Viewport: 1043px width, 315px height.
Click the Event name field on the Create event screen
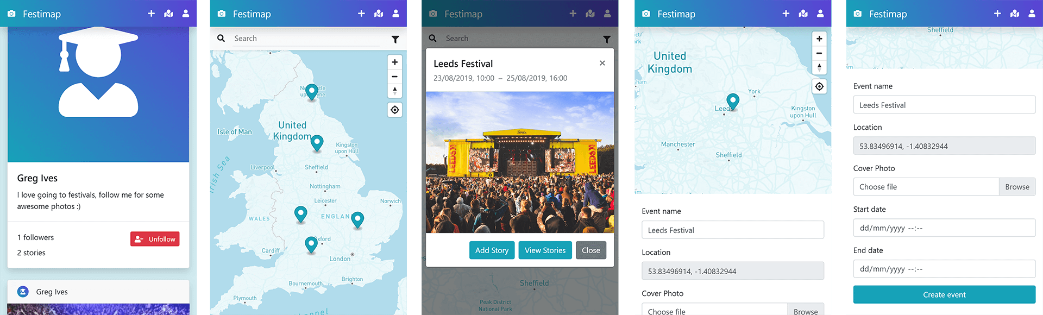pyautogui.click(x=944, y=105)
